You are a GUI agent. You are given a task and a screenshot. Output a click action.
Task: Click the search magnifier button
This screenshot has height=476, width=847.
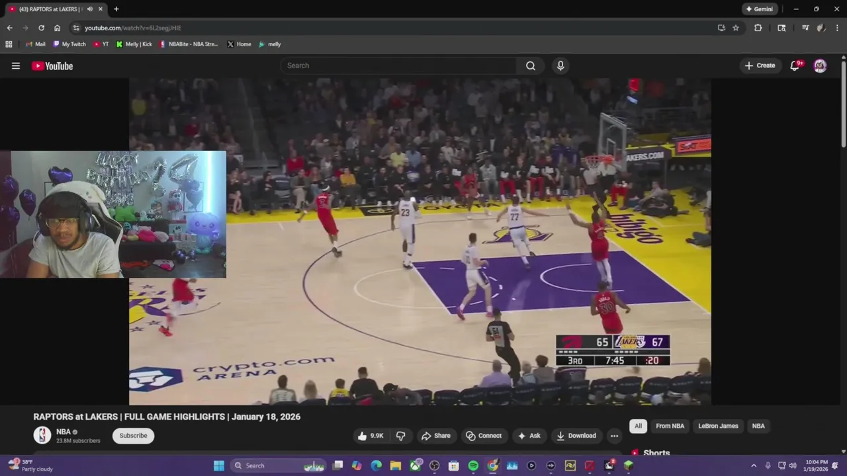pos(531,65)
